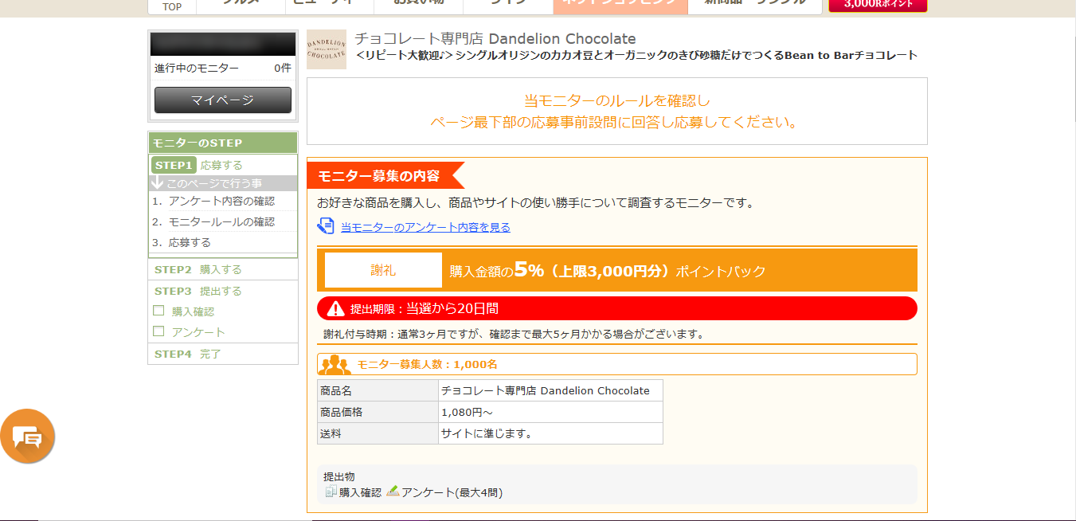
Task: Click the 商品価格 header cell
Action: (378, 412)
